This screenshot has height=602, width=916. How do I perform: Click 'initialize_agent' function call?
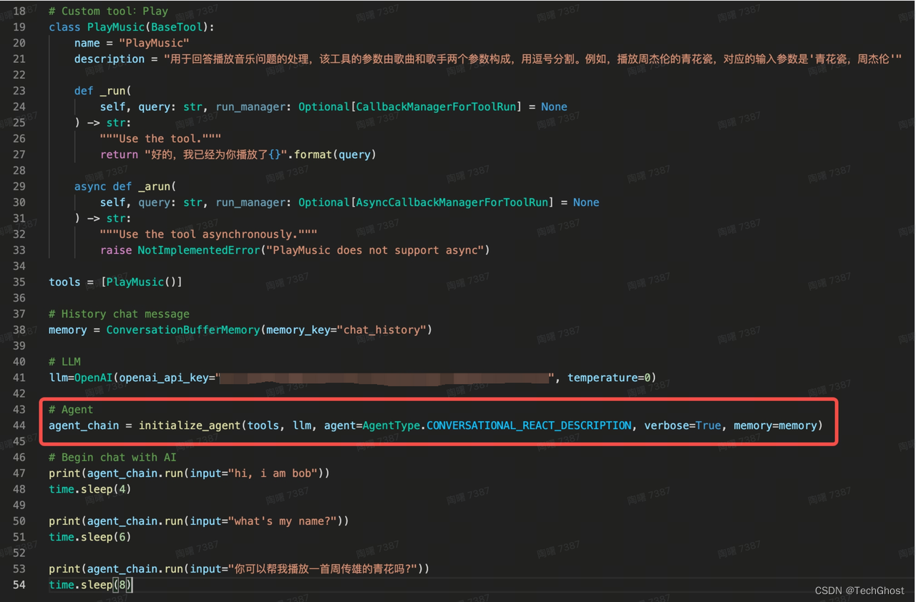pyautogui.click(x=189, y=425)
